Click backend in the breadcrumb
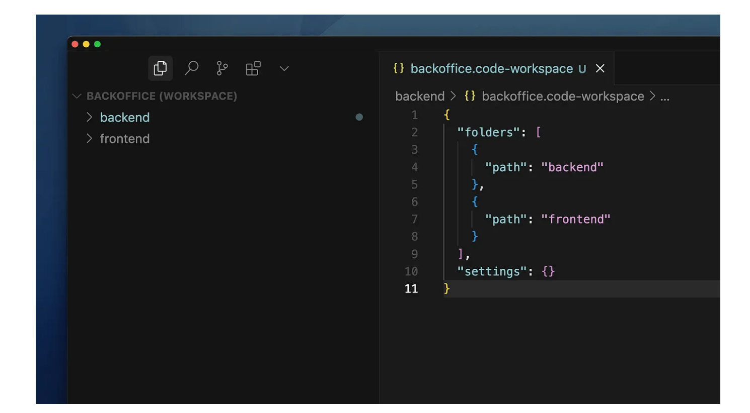Image resolution: width=750 pixels, height=413 pixels. (420, 96)
